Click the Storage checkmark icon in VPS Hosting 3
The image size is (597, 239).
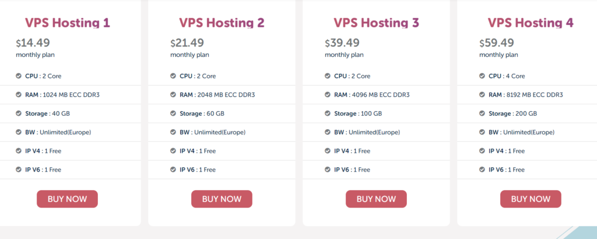(x=328, y=113)
